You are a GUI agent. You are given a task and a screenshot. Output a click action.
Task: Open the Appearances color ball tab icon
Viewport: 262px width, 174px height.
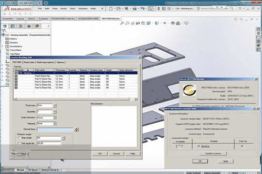(x=37, y=26)
